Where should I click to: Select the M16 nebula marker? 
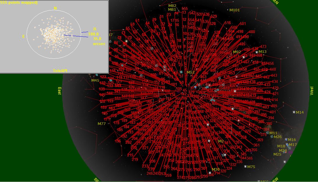[286, 140]
